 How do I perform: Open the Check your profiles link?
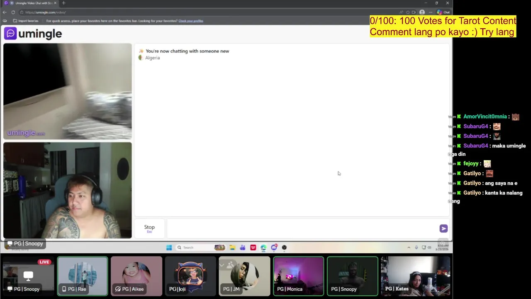pyautogui.click(x=191, y=21)
